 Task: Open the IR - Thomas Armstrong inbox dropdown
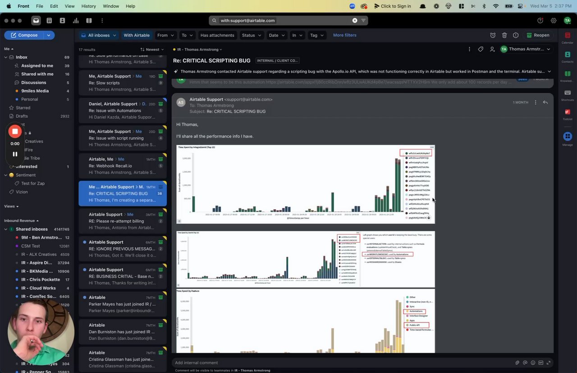click(197, 50)
